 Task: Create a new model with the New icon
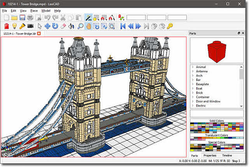[x=7, y=17]
